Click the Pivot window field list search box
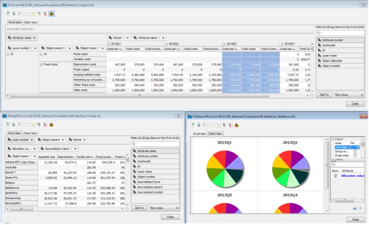The width and height of the screenshot is (369, 225). pos(340,33)
